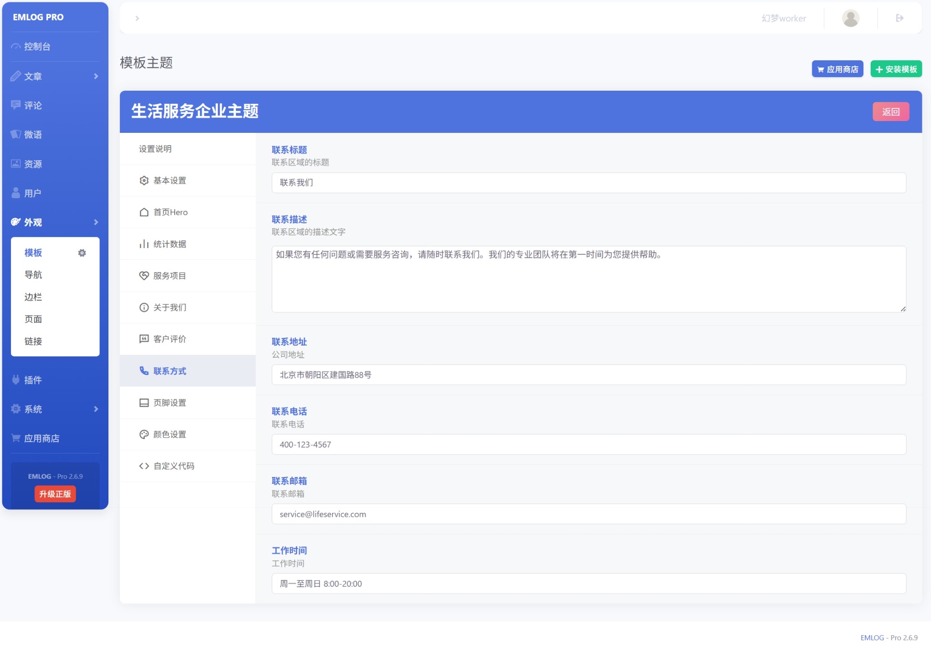Click the logout icon in top bar
The image size is (931, 652).
[899, 18]
